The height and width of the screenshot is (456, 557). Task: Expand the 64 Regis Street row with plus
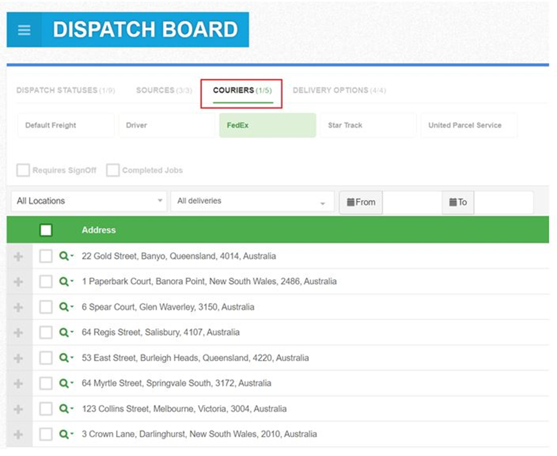click(18, 333)
